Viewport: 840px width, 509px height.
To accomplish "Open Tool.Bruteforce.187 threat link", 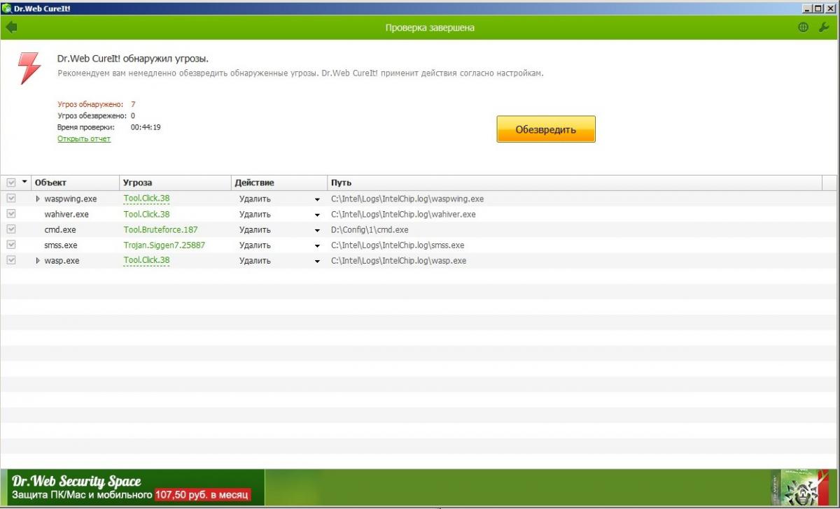I will [x=161, y=229].
